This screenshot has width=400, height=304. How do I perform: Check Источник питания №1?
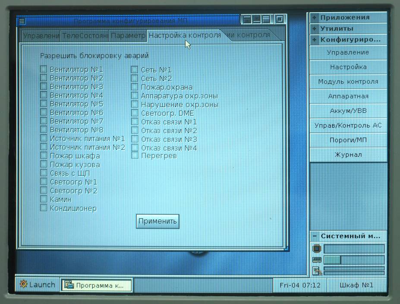coord(44,138)
